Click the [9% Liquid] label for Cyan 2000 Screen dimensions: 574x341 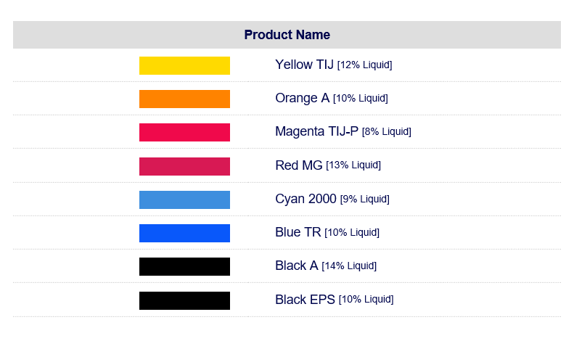[x=364, y=200]
